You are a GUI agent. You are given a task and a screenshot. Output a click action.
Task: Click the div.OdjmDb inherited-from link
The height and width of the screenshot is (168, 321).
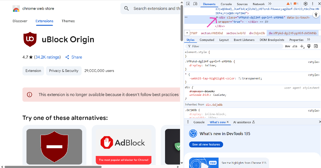pyautogui.click(x=214, y=105)
